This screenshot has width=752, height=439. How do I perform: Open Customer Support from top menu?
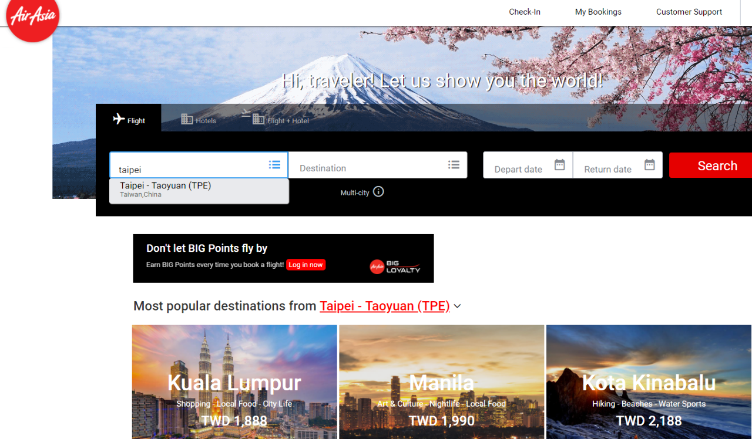click(x=689, y=12)
